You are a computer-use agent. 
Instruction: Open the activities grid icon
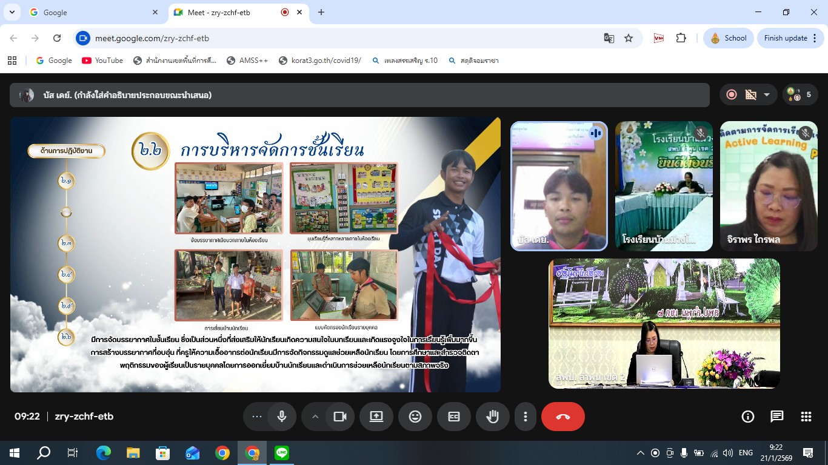pyautogui.click(x=806, y=417)
